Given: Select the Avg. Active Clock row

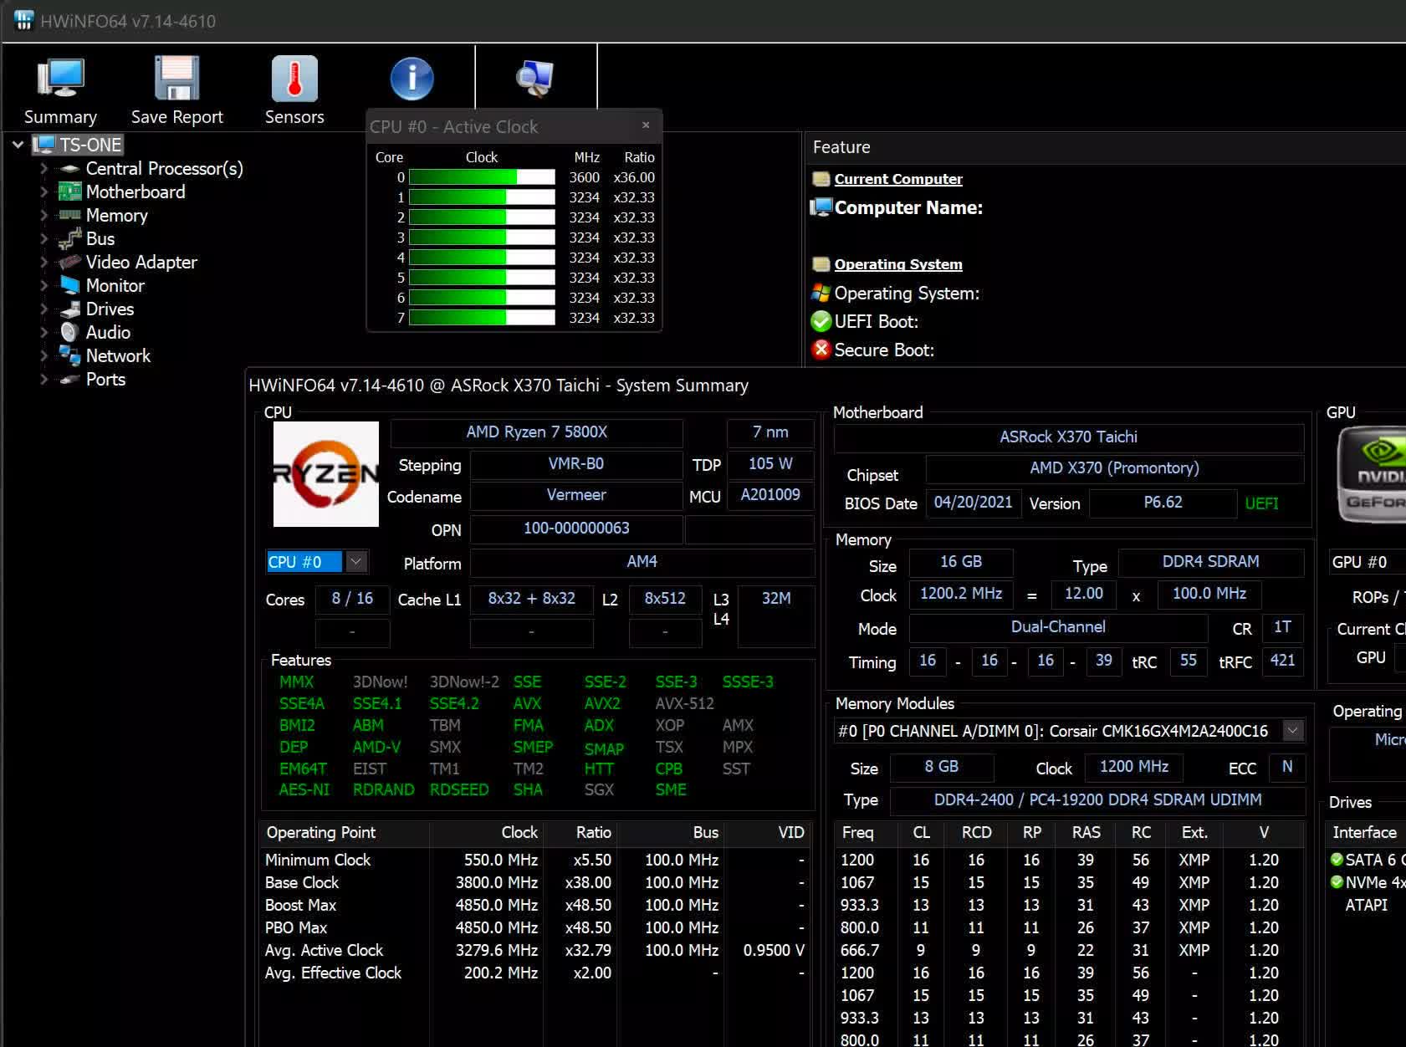Looking at the screenshot, I should coord(535,950).
